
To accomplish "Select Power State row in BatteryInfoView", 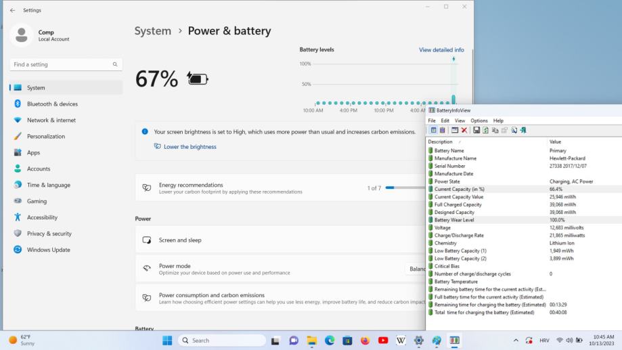I will (524, 181).
